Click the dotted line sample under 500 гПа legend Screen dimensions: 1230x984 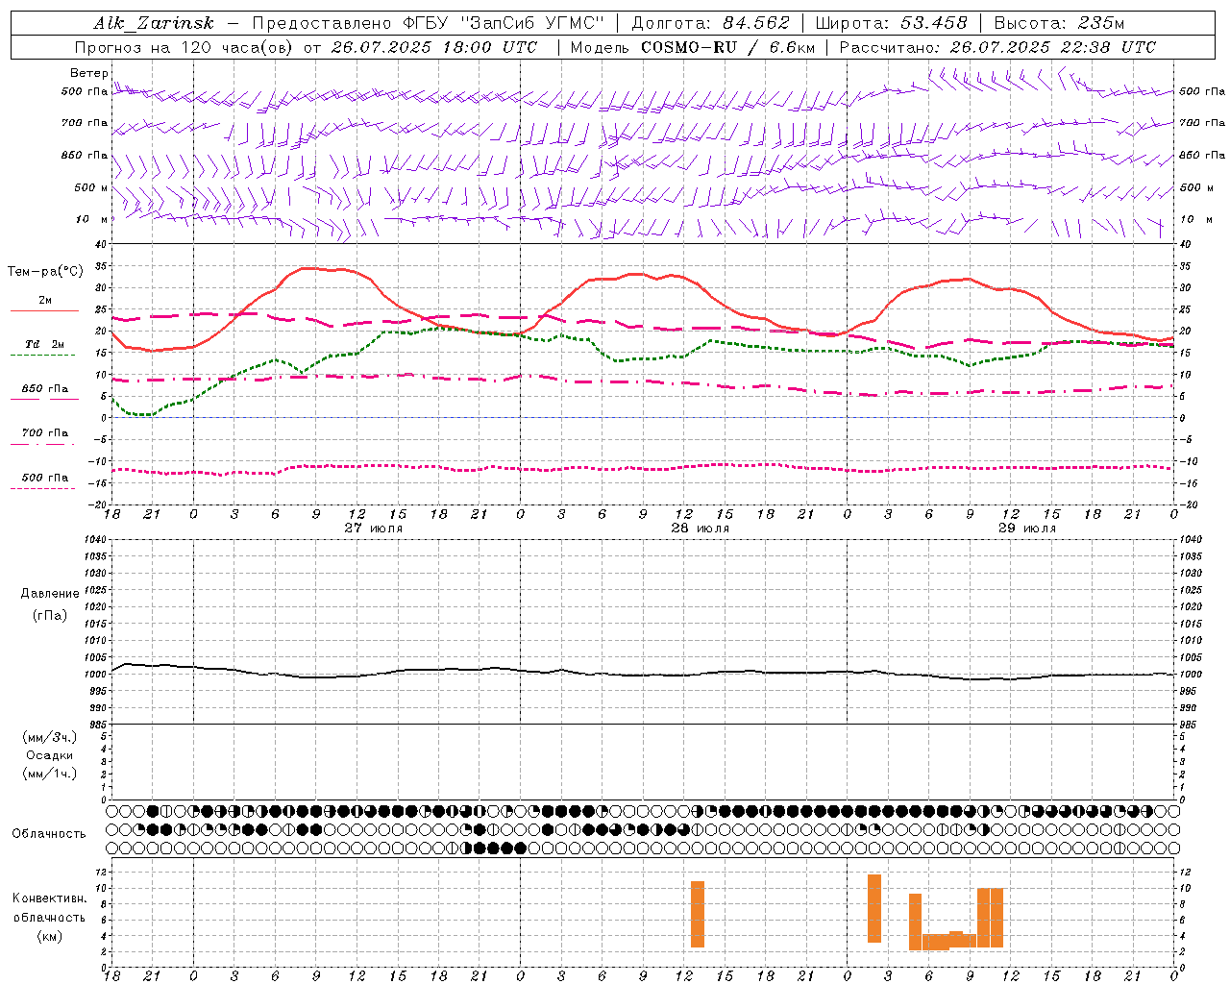[x=44, y=488]
